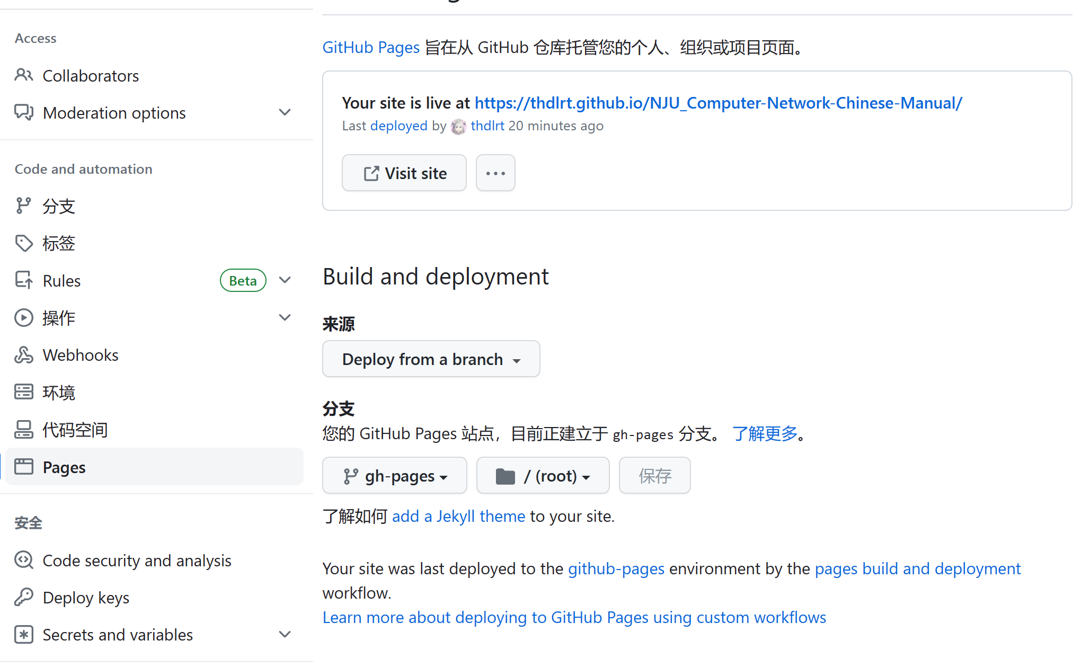Screen dimensions: 1091x667
Task: Select Pages in the sidebar
Action: (x=154, y=467)
